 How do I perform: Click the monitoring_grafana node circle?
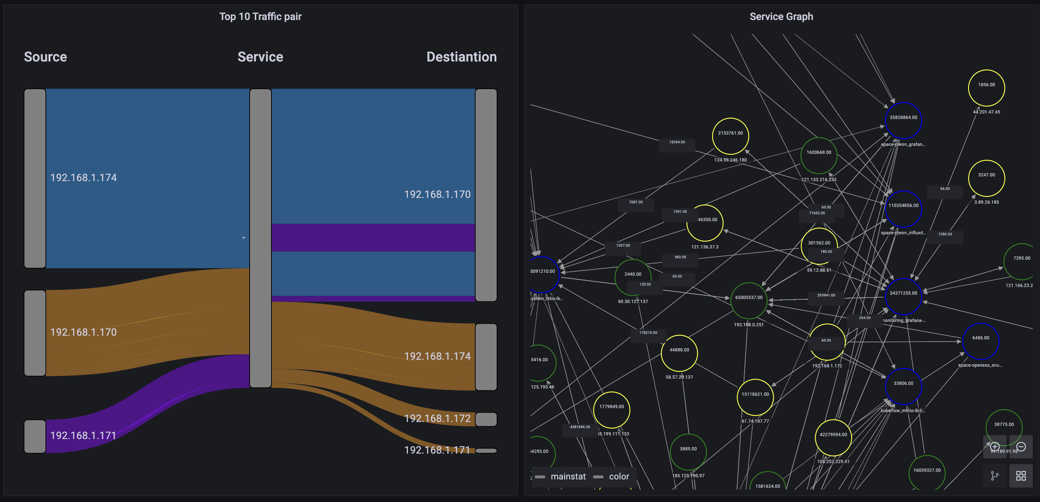point(903,296)
